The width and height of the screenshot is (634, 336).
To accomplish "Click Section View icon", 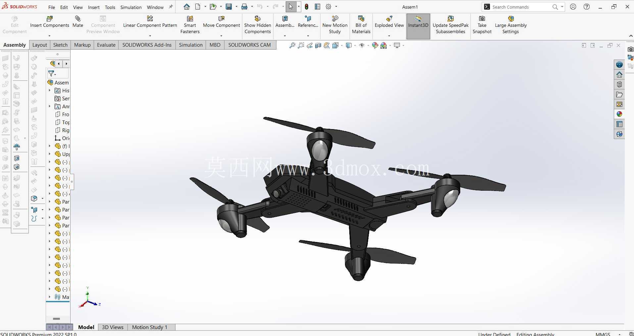I will click(x=318, y=45).
